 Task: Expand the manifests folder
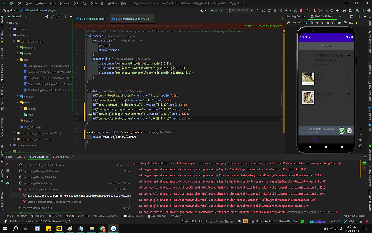(x=10, y=29)
